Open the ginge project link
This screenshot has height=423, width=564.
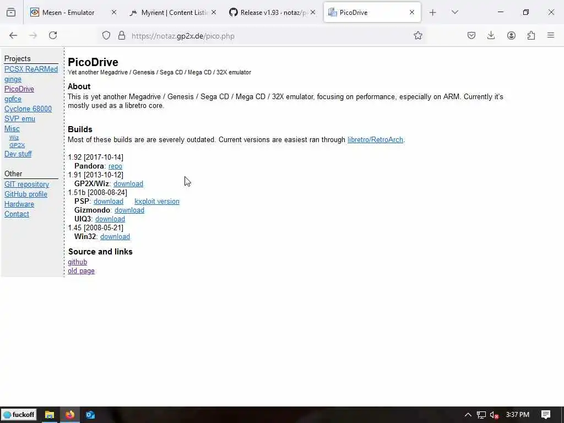tap(13, 79)
